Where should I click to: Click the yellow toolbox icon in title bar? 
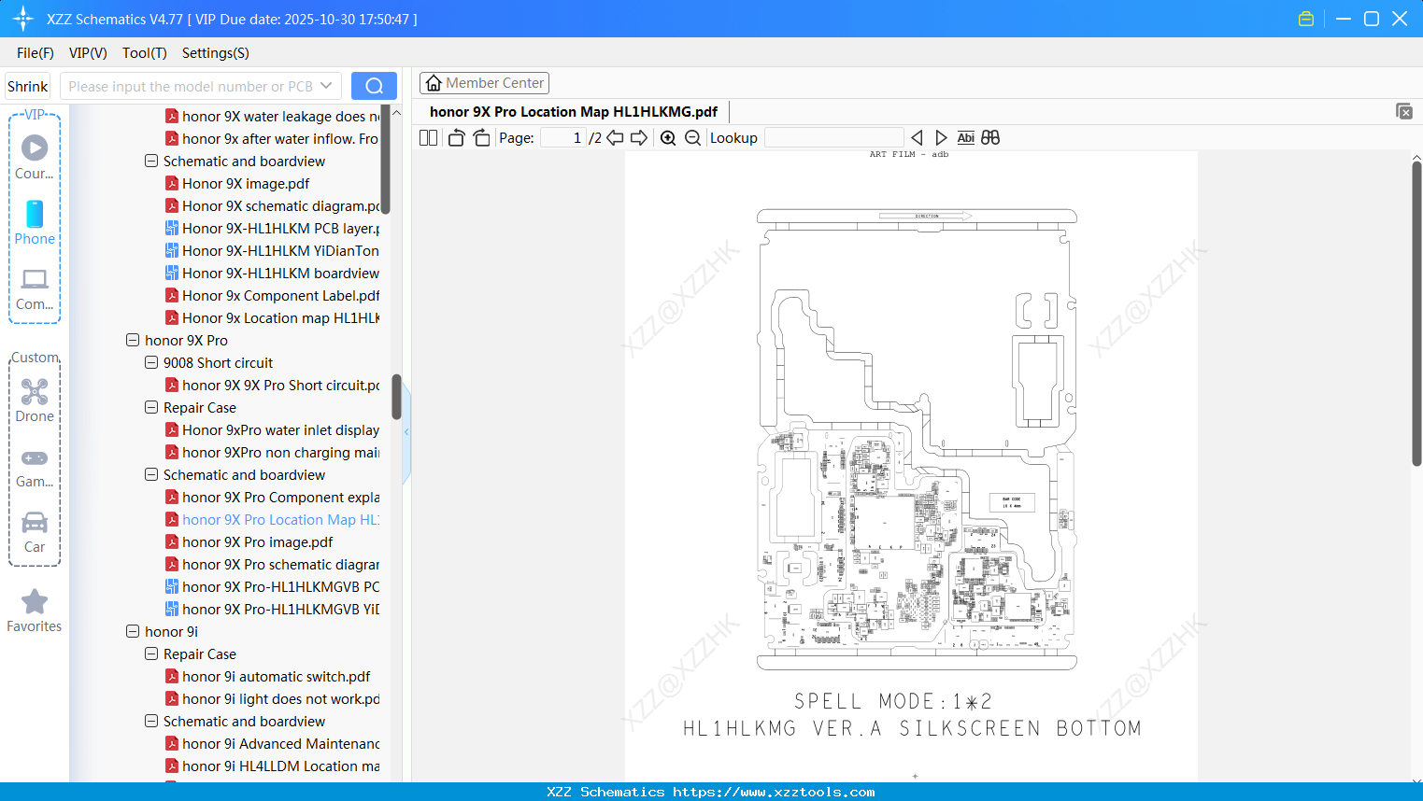click(1306, 19)
